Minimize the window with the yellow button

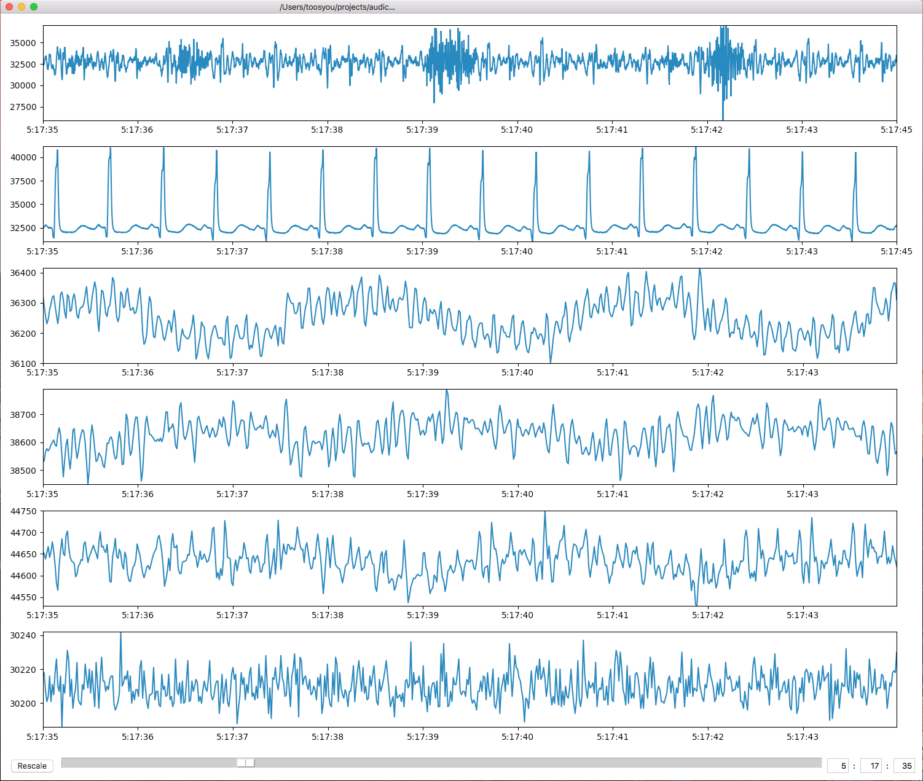point(21,7)
